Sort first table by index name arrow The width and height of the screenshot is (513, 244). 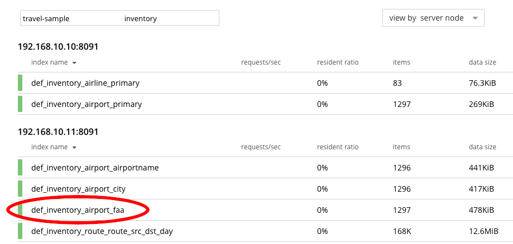click(x=74, y=62)
